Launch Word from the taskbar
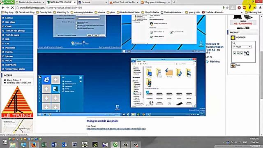 click(54, 144)
